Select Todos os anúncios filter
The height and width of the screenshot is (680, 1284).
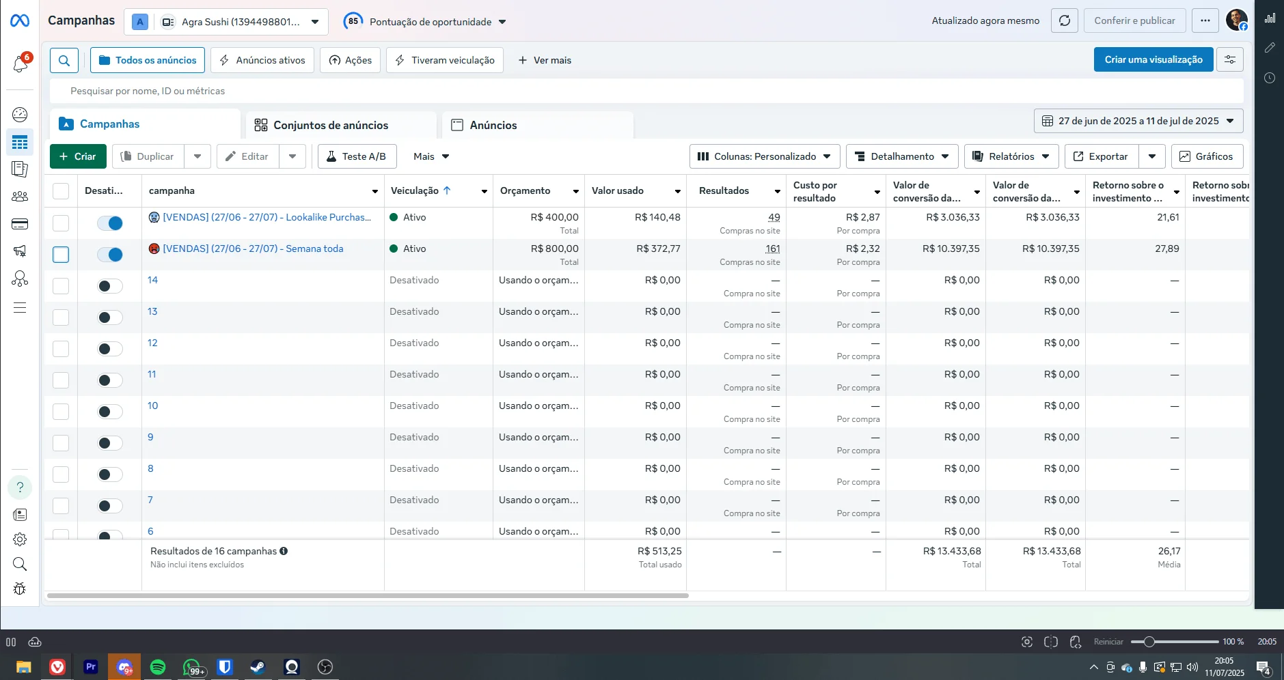coord(148,60)
